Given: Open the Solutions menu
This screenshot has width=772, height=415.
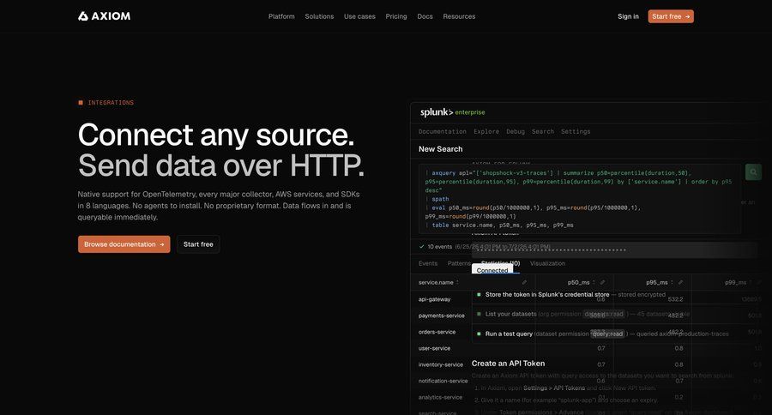Looking at the screenshot, I should point(319,16).
